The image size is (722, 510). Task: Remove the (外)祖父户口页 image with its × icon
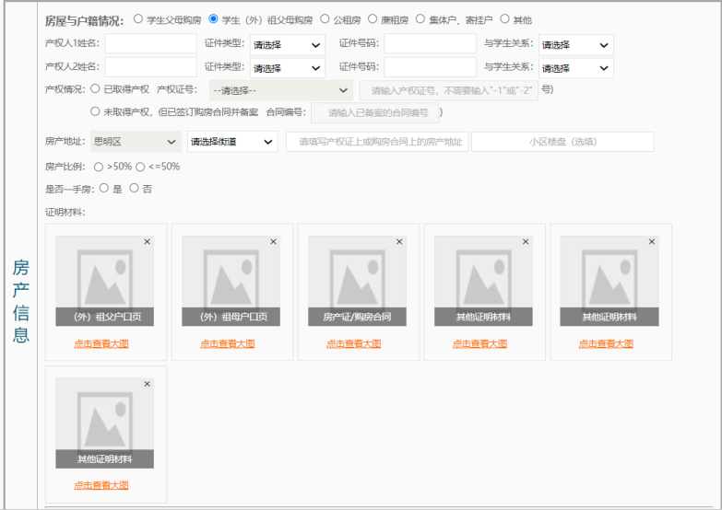point(147,242)
